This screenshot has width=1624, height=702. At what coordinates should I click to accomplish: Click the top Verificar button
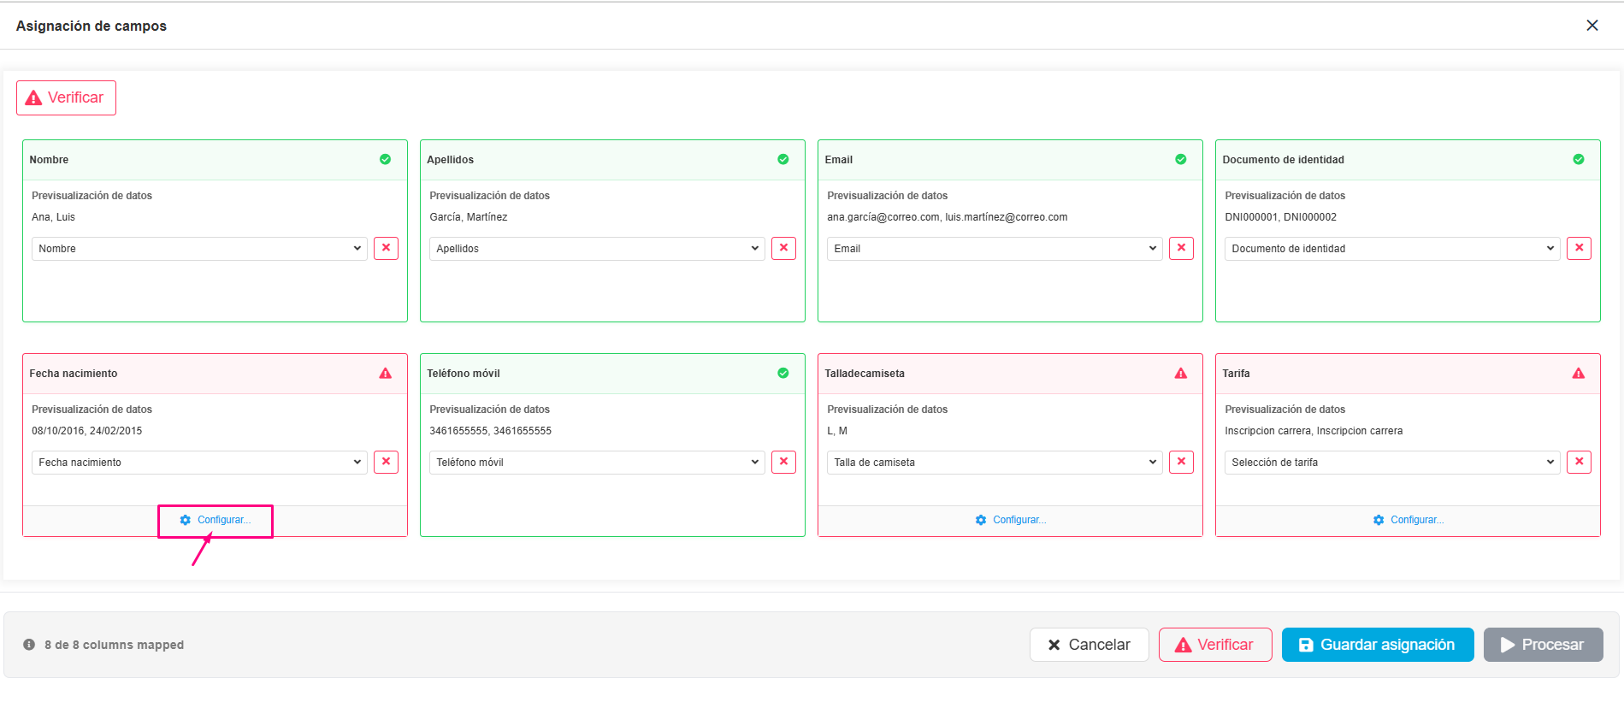(x=66, y=97)
